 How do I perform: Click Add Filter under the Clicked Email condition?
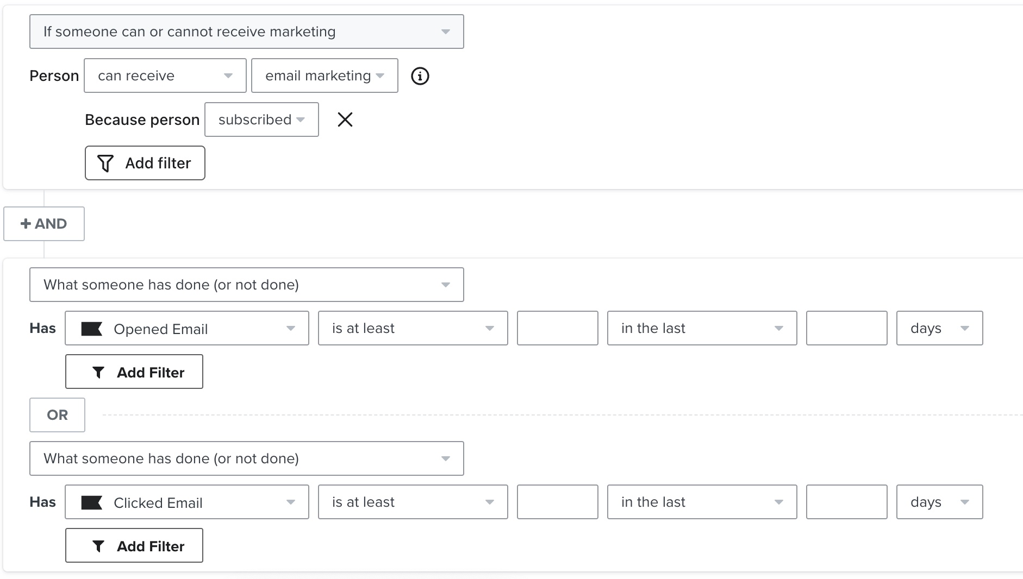click(134, 545)
